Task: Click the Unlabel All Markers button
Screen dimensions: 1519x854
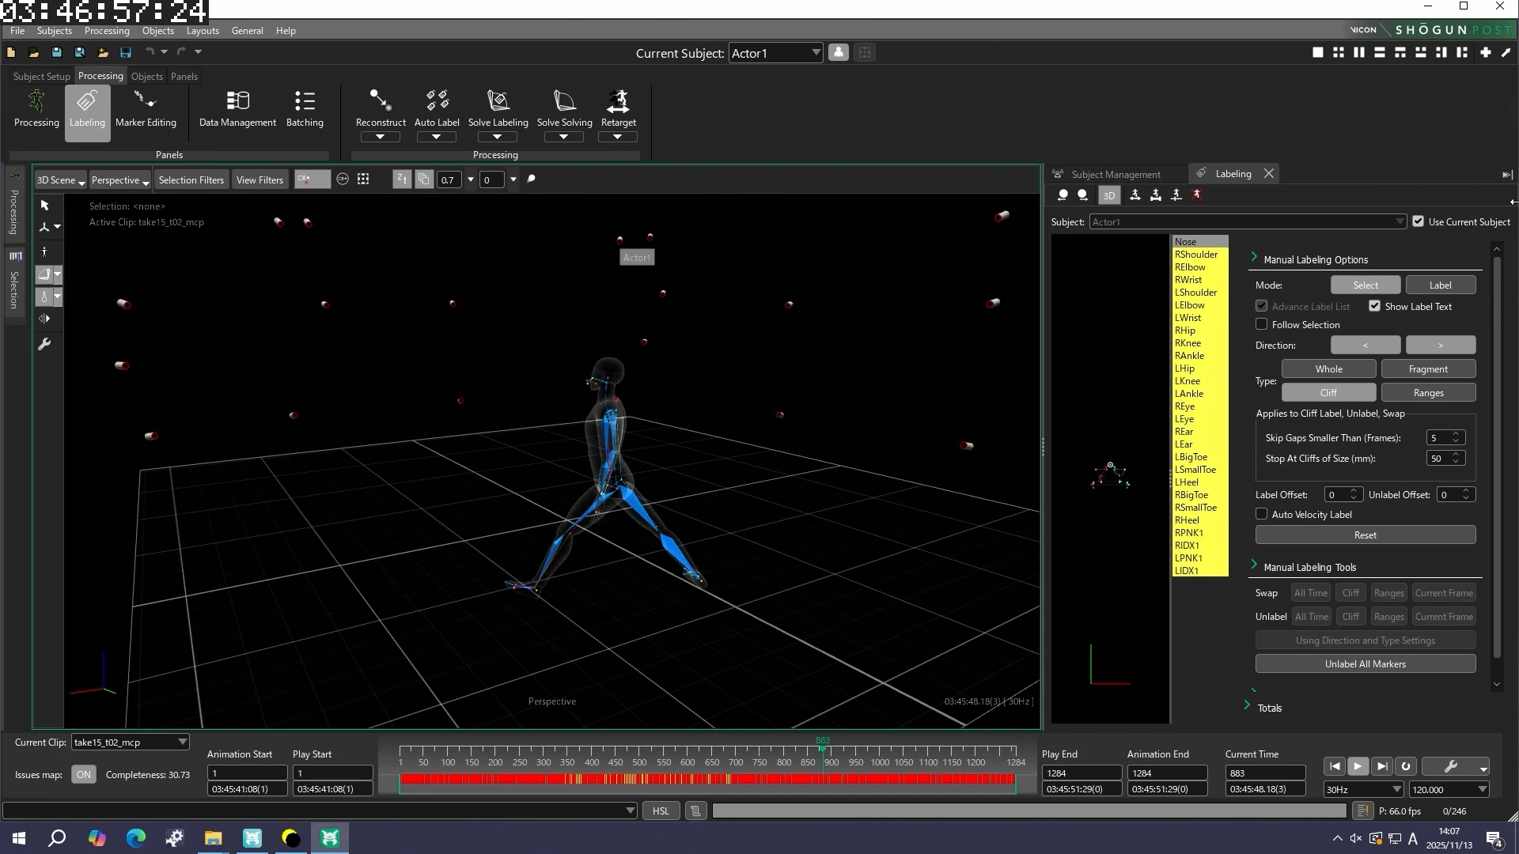Action: (1365, 663)
